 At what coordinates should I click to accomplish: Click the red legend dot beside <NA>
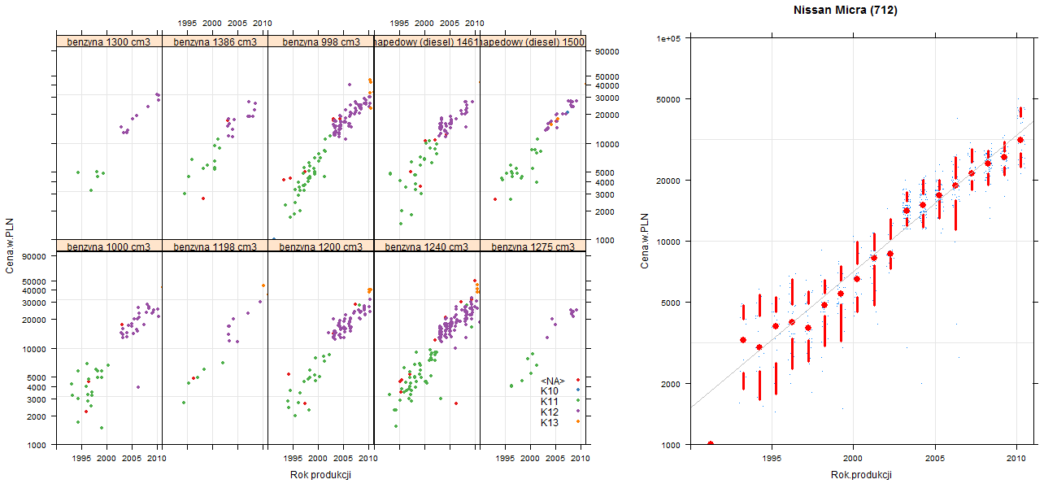click(x=577, y=380)
